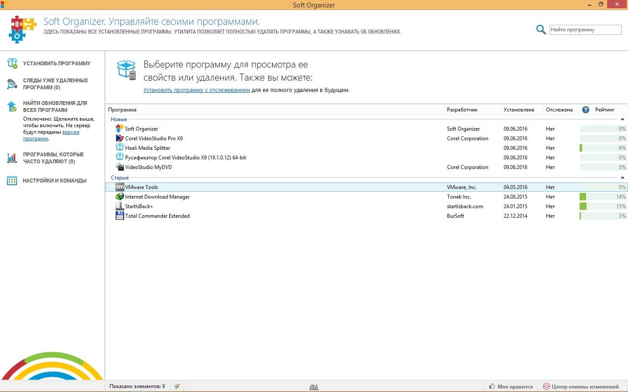628x392 pixels.
Task: Click the frequently removed programs chart icon
Action: 12,158
